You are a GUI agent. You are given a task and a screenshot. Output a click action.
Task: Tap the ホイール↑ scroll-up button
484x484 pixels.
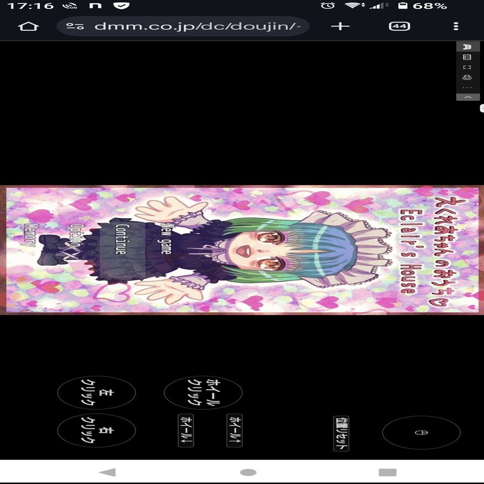tap(234, 431)
